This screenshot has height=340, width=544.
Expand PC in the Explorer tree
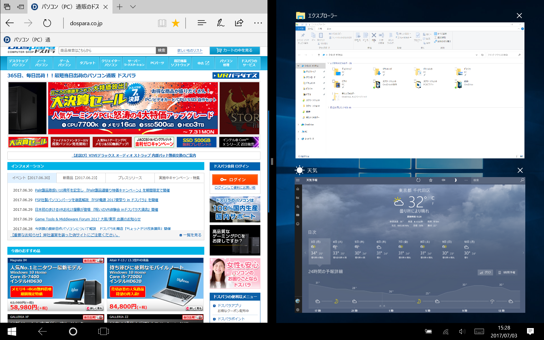298,132
